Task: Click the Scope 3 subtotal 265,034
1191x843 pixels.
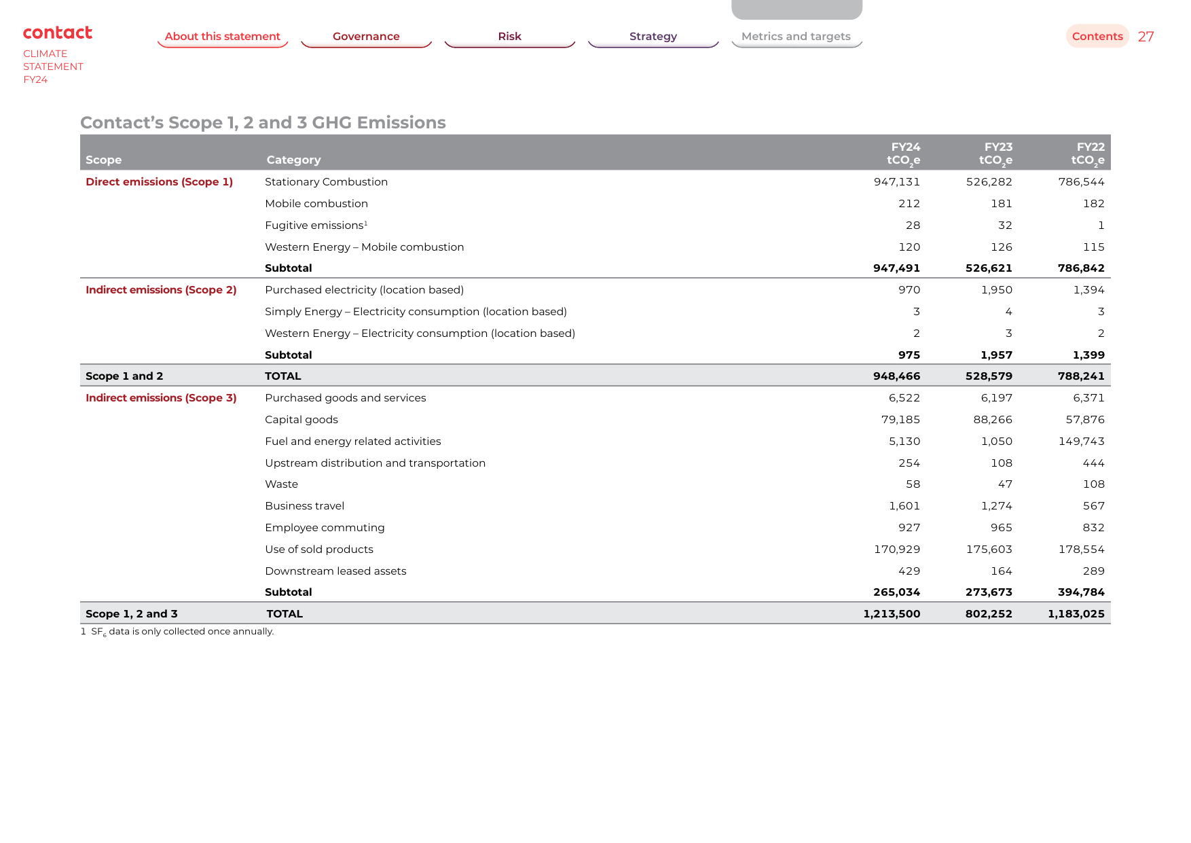Action: click(x=897, y=592)
